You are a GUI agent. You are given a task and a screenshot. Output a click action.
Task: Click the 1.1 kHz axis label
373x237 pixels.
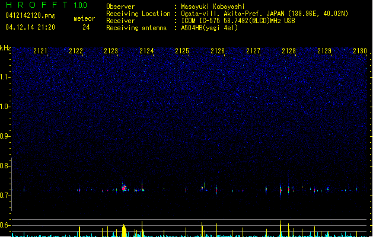[x=5, y=77]
